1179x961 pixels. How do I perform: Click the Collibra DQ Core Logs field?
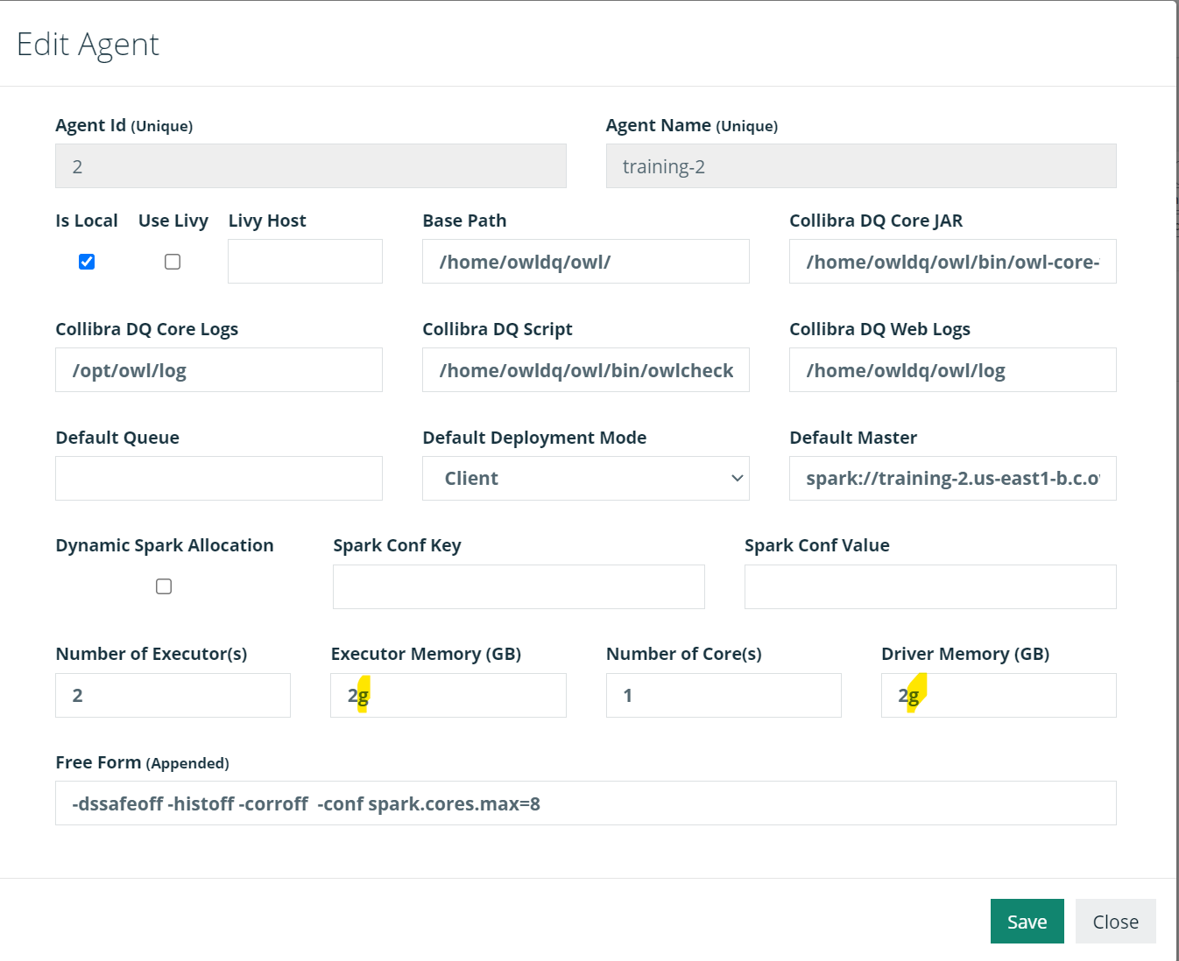[219, 369]
